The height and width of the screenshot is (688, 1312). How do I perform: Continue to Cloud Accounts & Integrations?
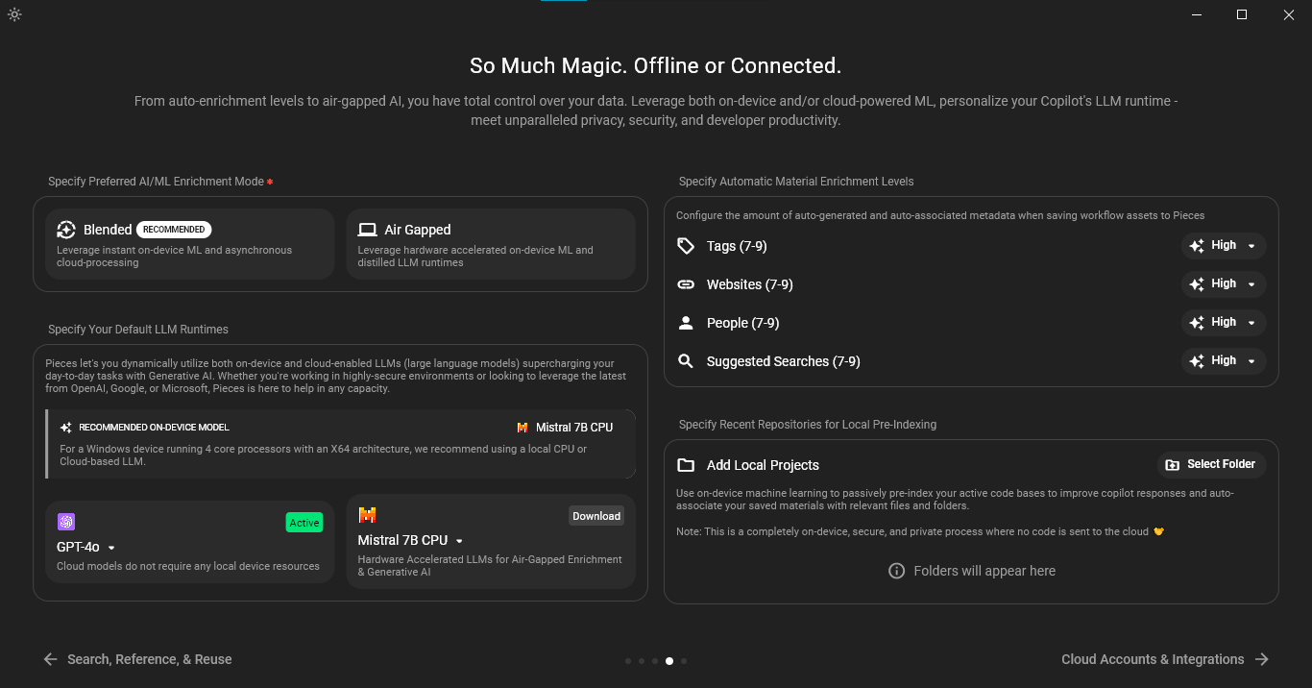pos(1165,659)
